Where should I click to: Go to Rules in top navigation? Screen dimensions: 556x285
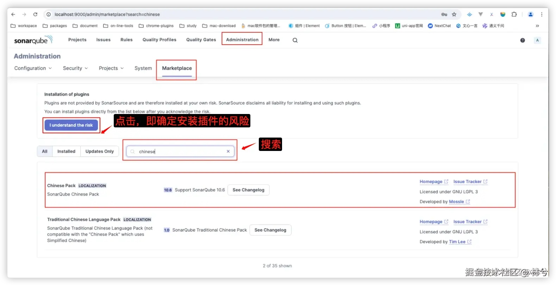pos(126,40)
